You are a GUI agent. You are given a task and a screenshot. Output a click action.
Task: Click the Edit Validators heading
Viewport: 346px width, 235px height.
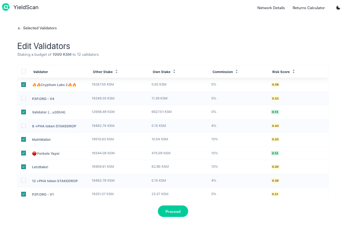[x=44, y=46]
